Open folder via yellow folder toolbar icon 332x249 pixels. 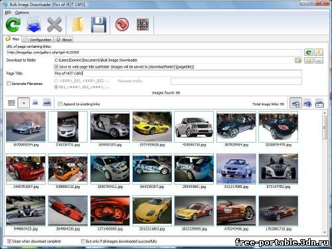(78, 25)
